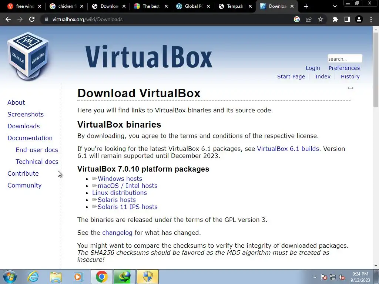The width and height of the screenshot is (379, 284).
Task: Open Linux distributions link
Action: pos(120,193)
